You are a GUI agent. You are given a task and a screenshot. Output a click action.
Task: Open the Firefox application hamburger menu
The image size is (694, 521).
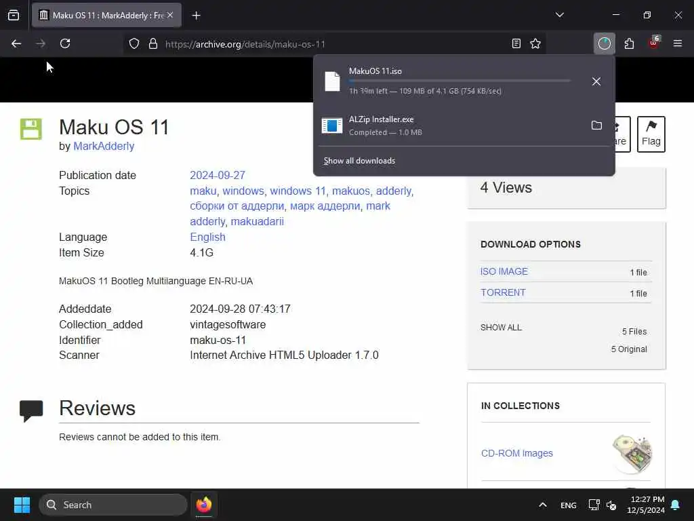coord(678,43)
